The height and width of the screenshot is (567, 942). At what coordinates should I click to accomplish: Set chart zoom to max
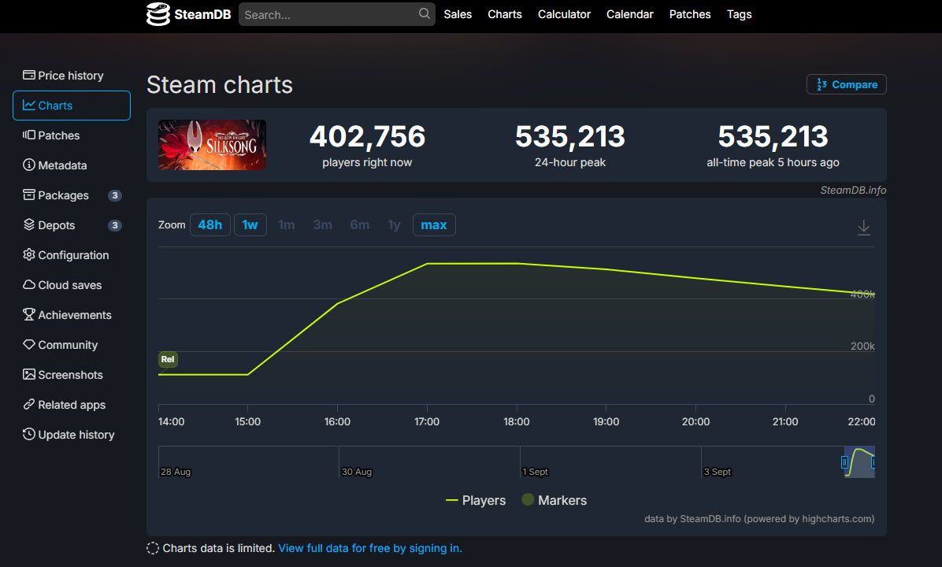coord(434,224)
